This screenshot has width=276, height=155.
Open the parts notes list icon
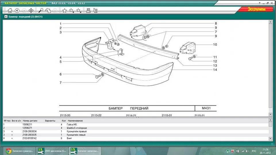coord(95,11)
